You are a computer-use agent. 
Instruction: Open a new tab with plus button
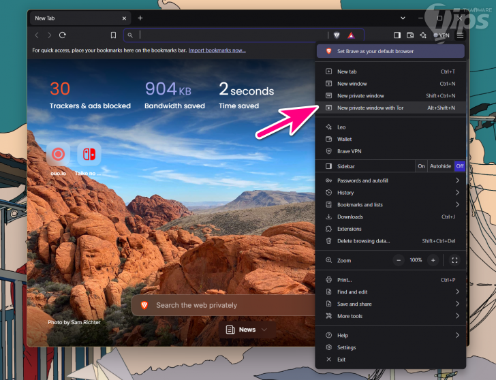[x=140, y=18]
